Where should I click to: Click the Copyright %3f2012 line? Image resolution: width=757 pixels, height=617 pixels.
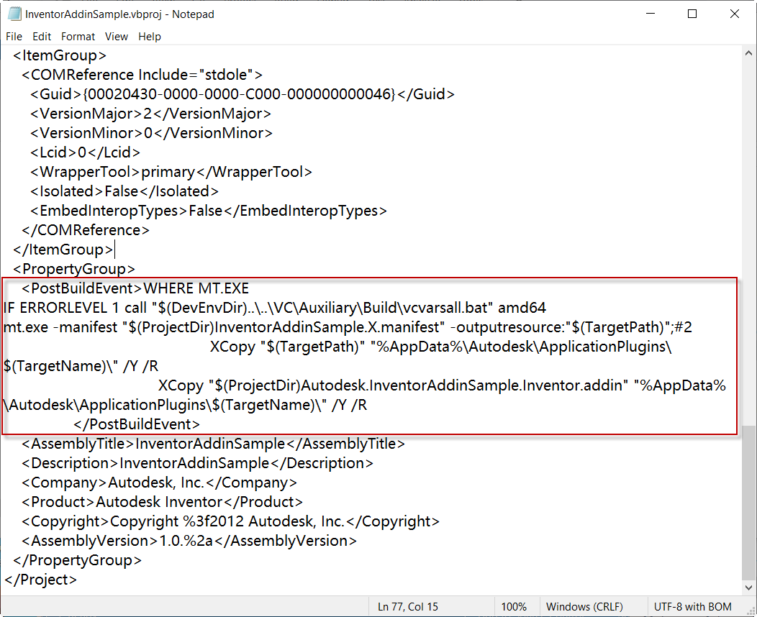point(230,521)
